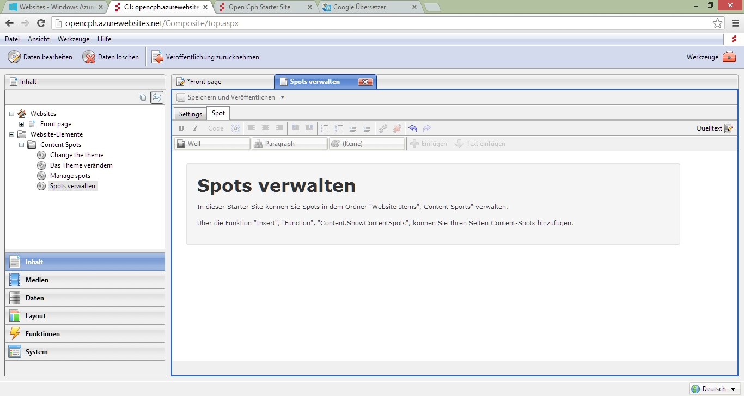Toggle italic formatting
Image resolution: width=744 pixels, height=396 pixels.
[x=196, y=128]
